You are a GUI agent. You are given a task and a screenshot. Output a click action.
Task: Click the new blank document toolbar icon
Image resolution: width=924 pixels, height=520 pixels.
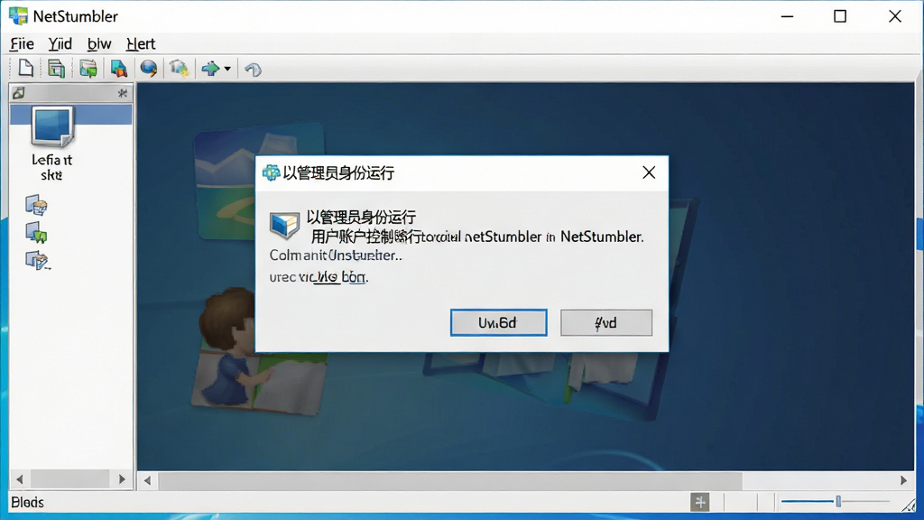point(25,69)
